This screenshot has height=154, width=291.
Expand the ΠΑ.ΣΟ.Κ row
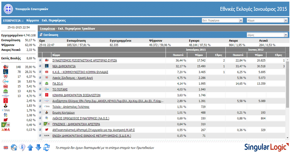(x=40, y=83)
